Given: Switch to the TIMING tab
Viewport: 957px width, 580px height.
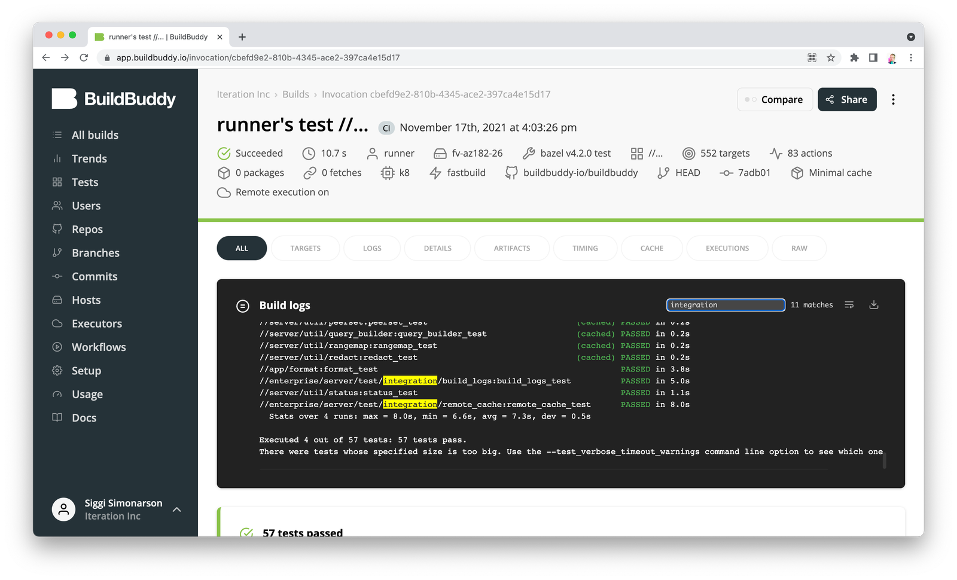Looking at the screenshot, I should pyautogui.click(x=585, y=248).
